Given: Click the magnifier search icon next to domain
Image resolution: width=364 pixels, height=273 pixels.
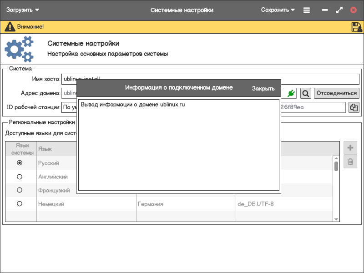Looking at the screenshot, I should point(306,93).
